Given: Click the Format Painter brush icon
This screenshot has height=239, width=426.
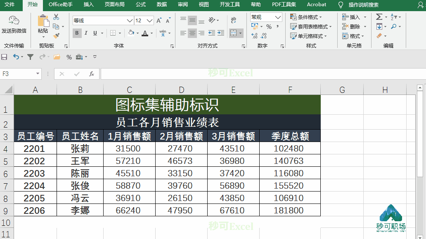Looking at the screenshot, I should 56,35.
